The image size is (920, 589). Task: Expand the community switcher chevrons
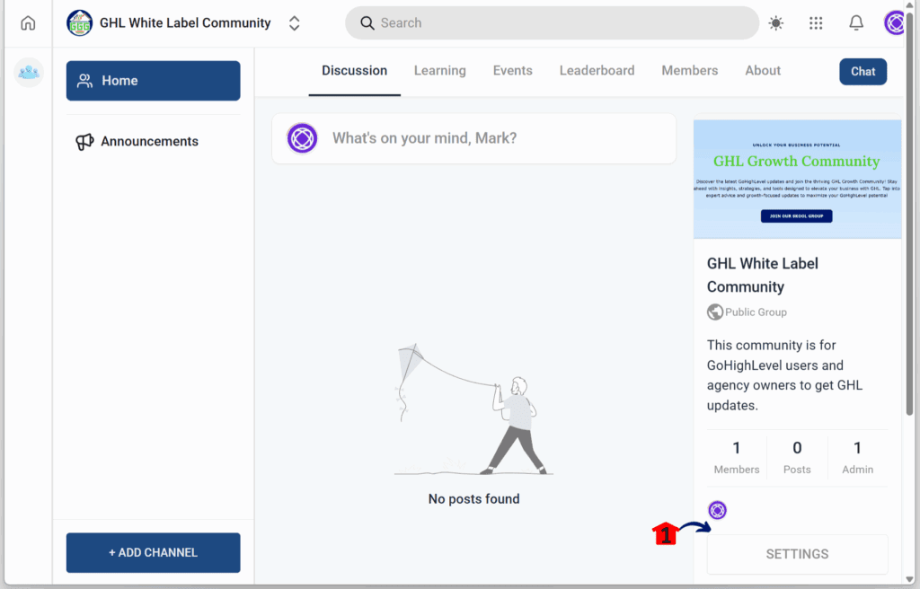294,22
